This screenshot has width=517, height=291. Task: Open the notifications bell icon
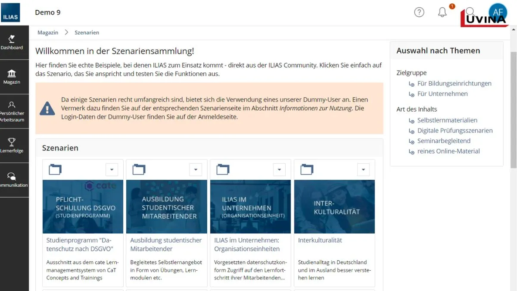[442, 13]
